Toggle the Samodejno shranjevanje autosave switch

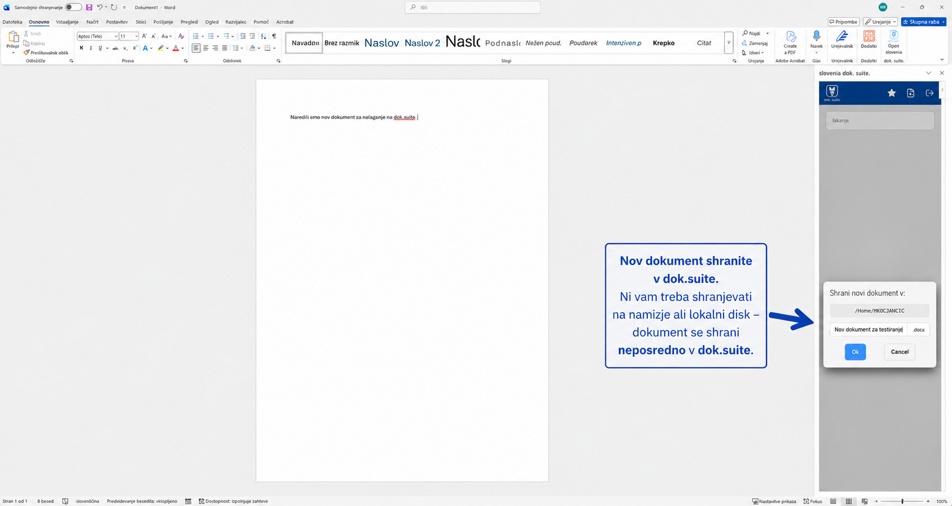tap(73, 7)
